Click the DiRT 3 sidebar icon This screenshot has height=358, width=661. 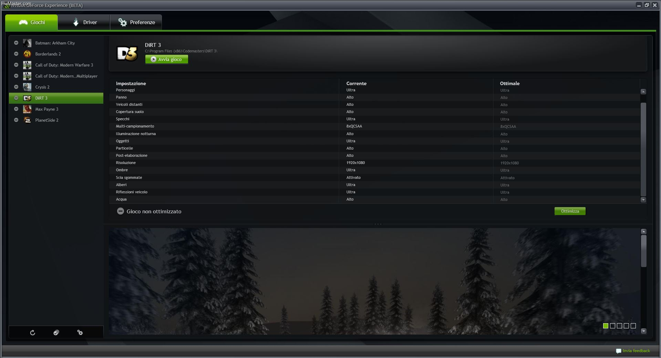pos(27,98)
